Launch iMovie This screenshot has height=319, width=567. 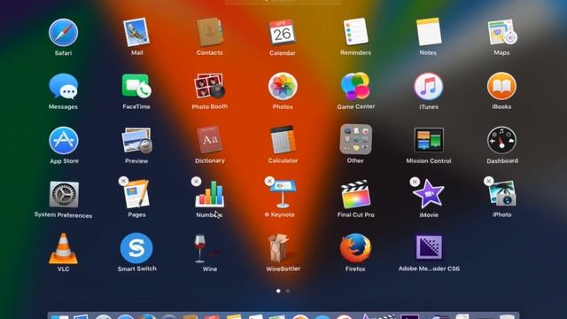point(429,194)
